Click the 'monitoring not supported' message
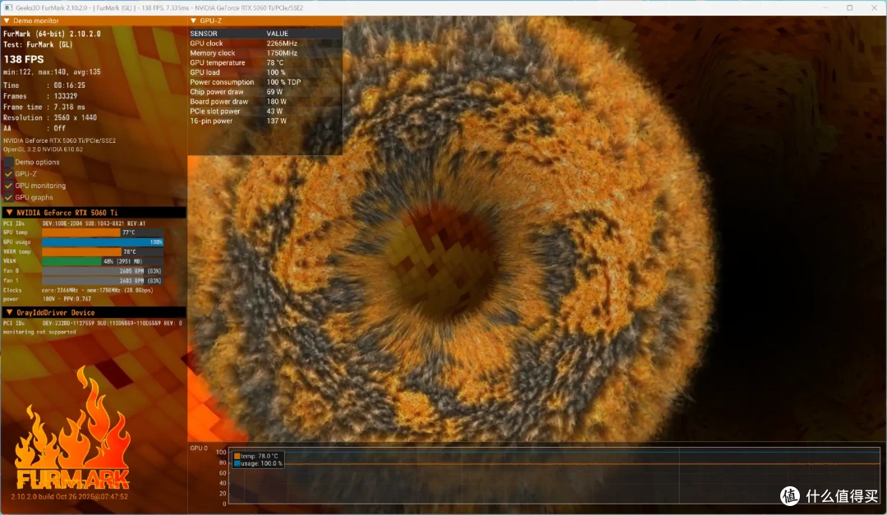The image size is (887, 515). click(x=39, y=332)
